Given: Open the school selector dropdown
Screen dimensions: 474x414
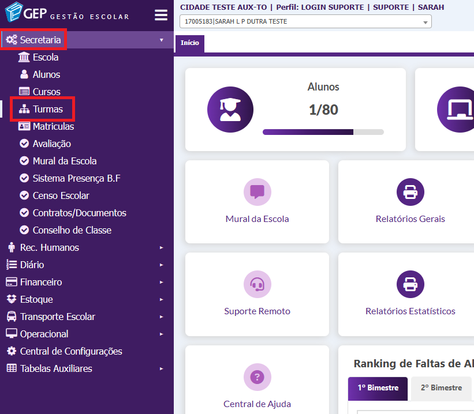Looking at the screenshot, I should click(x=305, y=22).
